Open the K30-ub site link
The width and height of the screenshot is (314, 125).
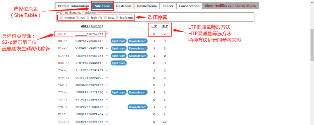pyautogui.click(x=63, y=63)
